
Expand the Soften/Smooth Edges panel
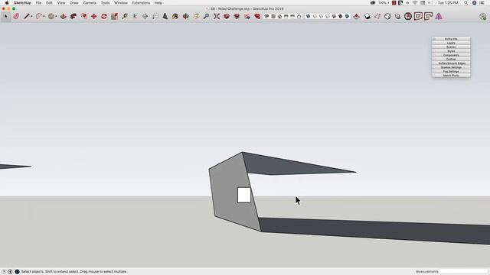[451, 63]
